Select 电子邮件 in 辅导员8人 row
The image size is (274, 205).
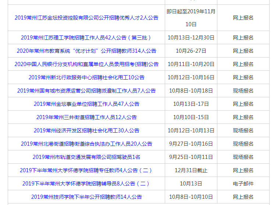243,184
